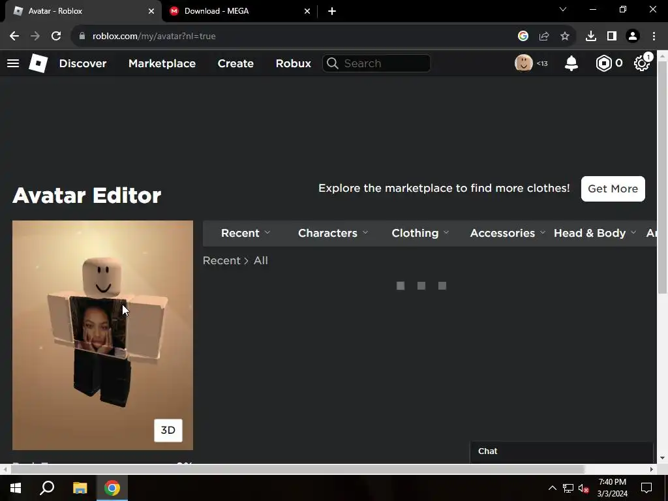This screenshot has width=668, height=501.
Task: Click the Google icon in address bar
Action: (x=523, y=37)
